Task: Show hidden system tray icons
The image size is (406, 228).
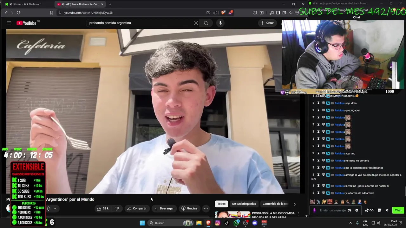Action: (350, 223)
